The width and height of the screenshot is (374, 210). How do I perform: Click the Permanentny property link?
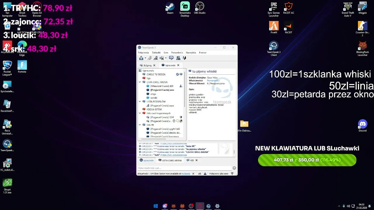pyautogui.click(x=213, y=80)
